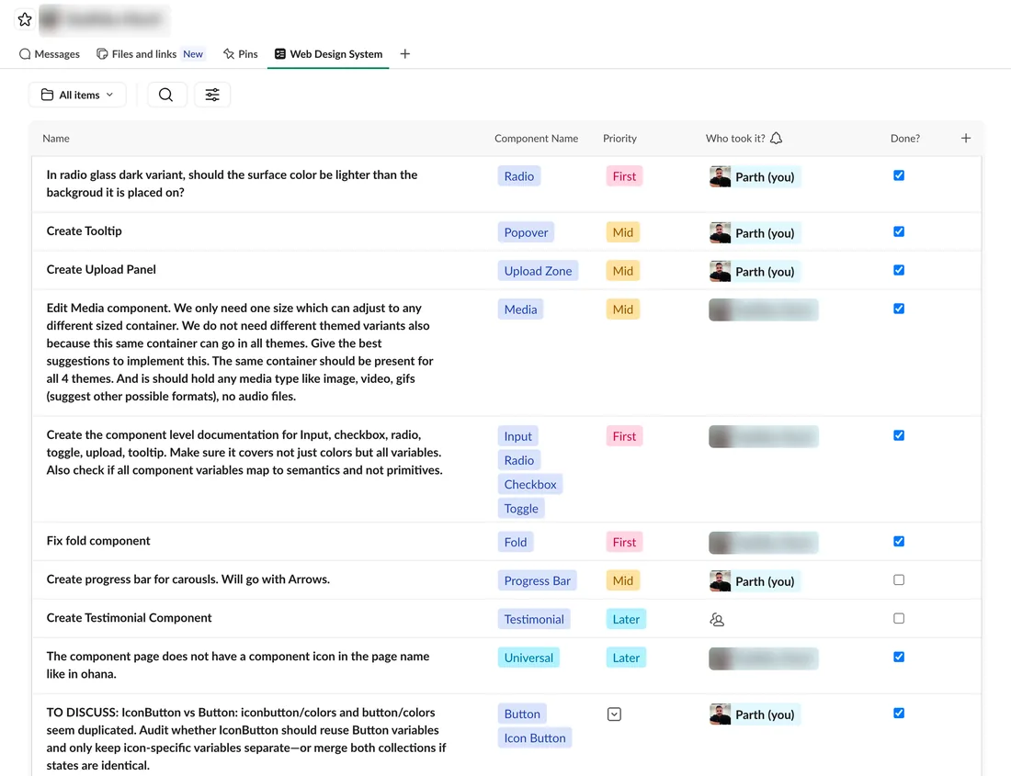Click the Priority column header
The image size is (1011, 776).
619,139
